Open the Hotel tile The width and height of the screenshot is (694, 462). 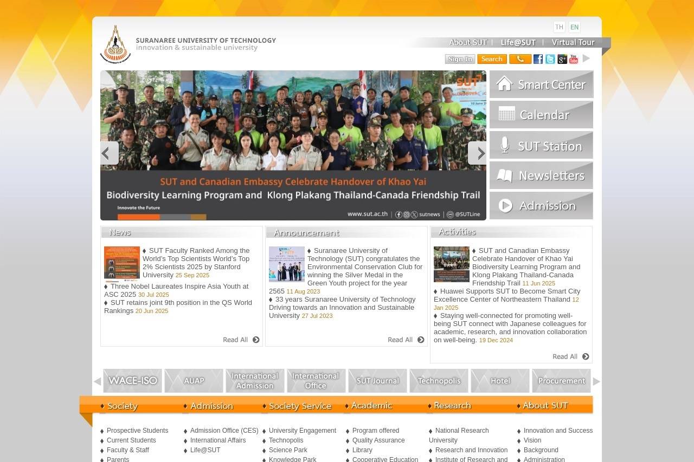(500, 381)
